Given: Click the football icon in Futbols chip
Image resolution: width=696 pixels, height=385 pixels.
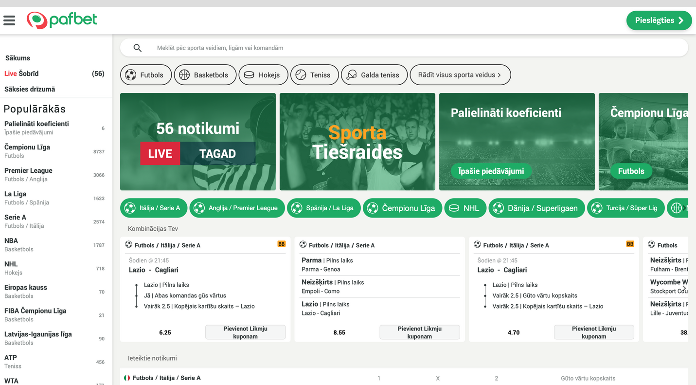Looking at the screenshot, I should pyautogui.click(x=130, y=75).
